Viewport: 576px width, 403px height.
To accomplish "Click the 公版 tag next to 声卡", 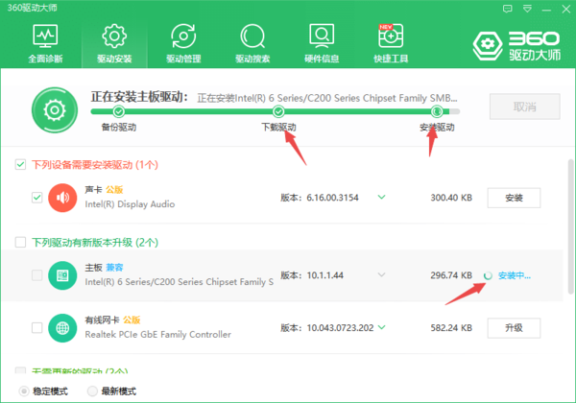I will (114, 190).
